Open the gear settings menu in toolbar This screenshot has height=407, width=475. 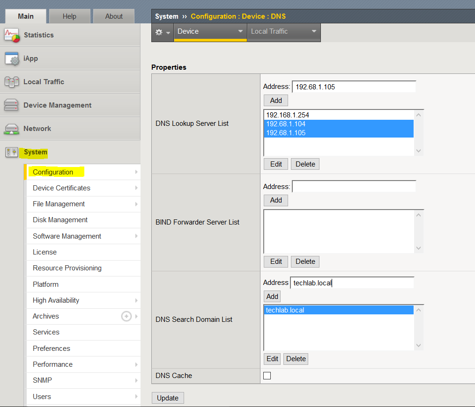[163, 32]
